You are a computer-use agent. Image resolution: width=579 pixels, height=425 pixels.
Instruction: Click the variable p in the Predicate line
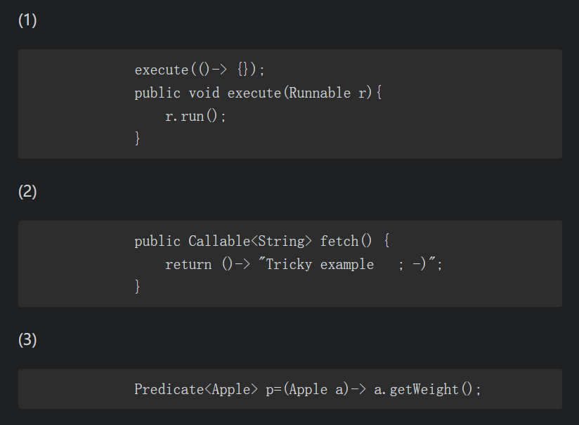pos(269,389)
